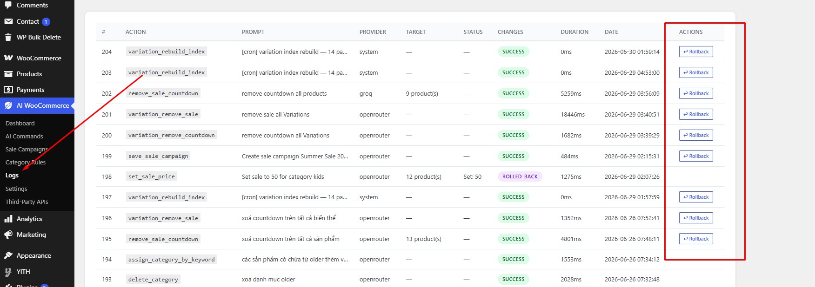Rollback log 200 variation_remove_countdown

coord(696,135)
